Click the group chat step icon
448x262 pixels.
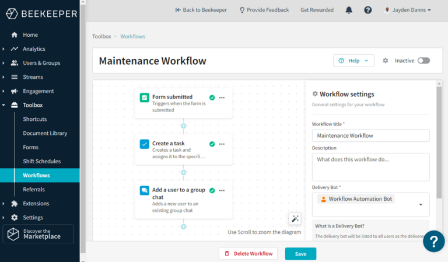click(144, 190)
